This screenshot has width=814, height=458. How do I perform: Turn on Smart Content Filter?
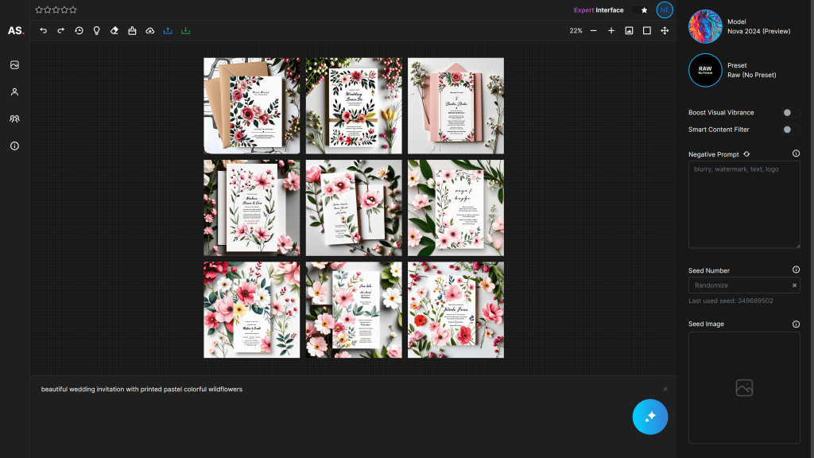(x=790, y=130)
